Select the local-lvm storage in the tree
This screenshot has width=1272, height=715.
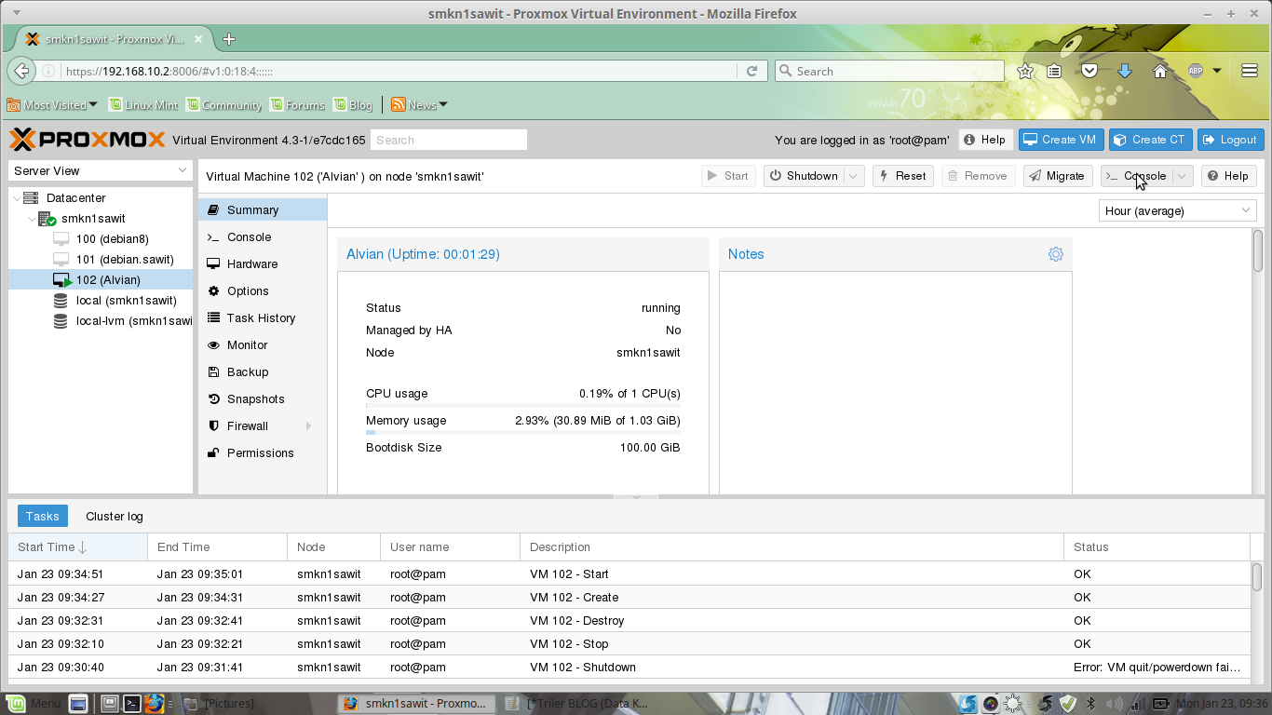point(101,321)
